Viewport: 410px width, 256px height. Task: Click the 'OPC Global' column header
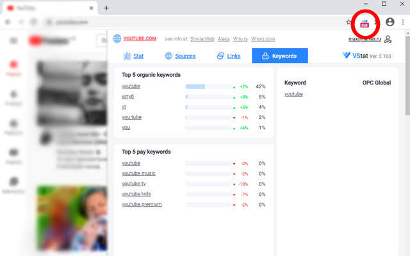[x=377, y=83]
